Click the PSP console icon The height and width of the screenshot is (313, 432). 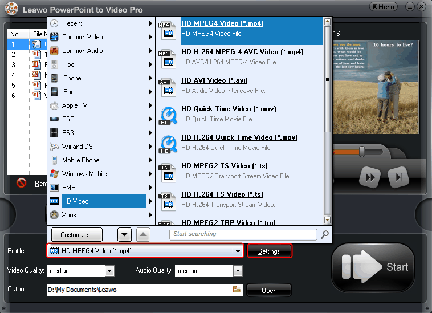[x=54, y=119]
